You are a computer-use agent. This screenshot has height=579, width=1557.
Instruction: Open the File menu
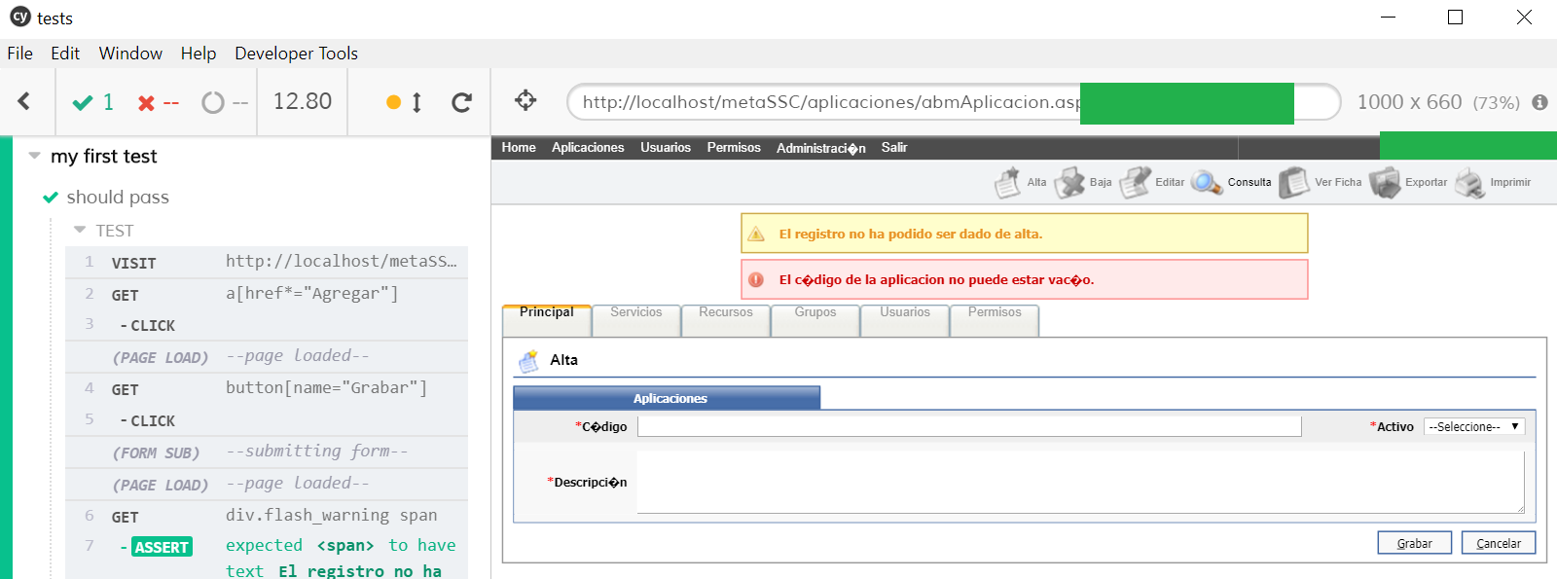click(x=19, y=54)
